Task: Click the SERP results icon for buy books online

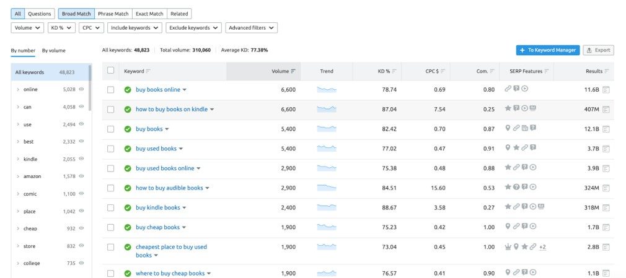Action: (606, 90)
